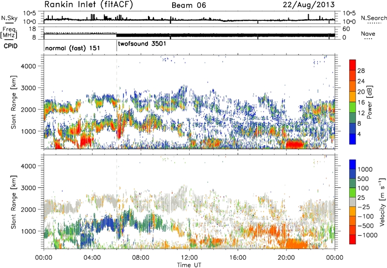This screenshot has width=387, height=268.
Task: Click the 'Power [dB]' colorbar label
Action: pyautogui.click(x=369, y=102)
